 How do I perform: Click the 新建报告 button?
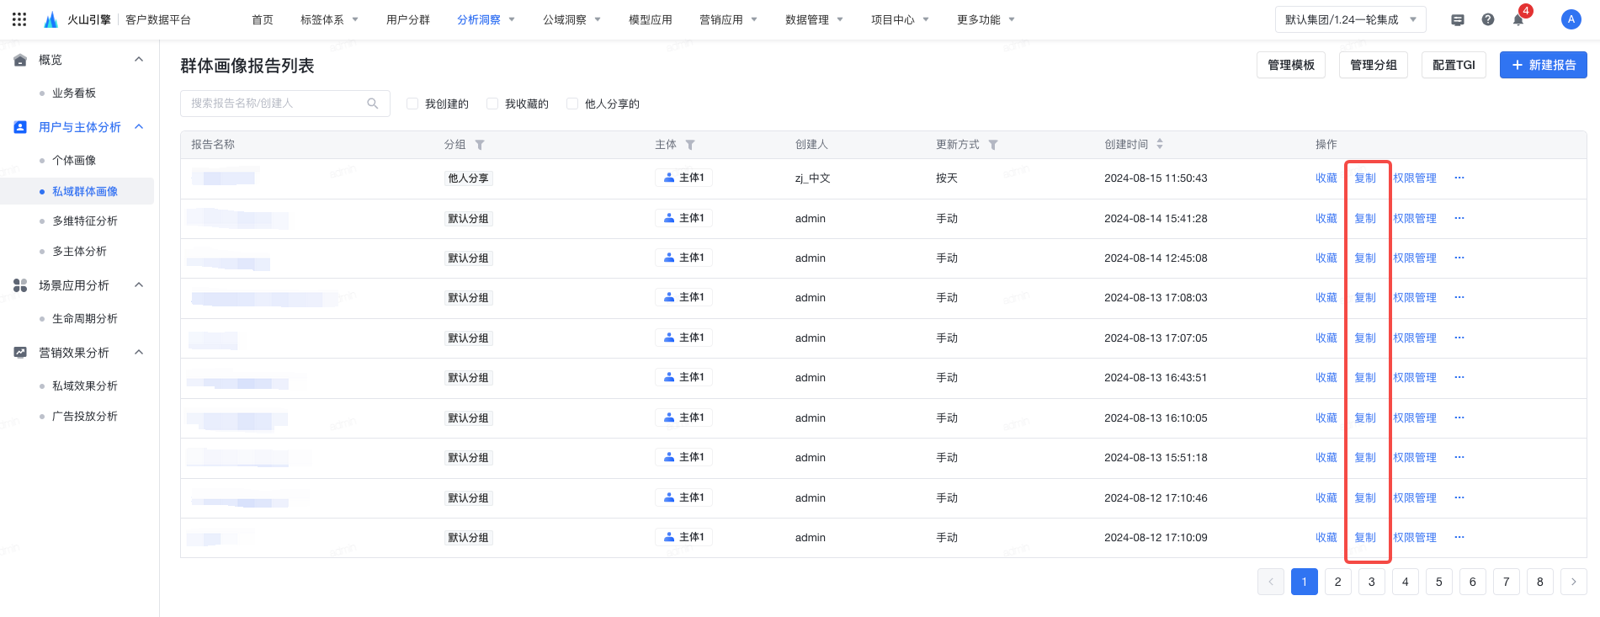[1543, 65]
